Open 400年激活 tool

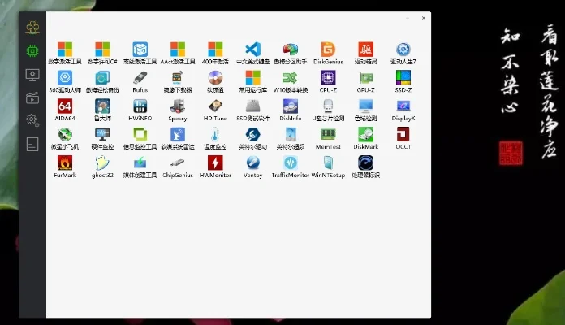point(215,54)
